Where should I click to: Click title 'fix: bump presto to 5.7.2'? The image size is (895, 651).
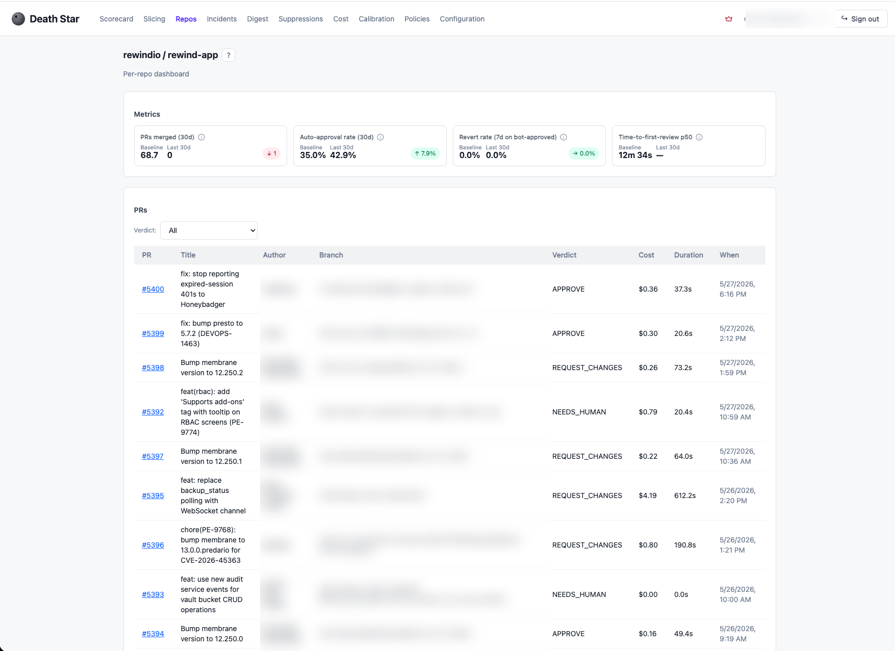coord(212,333)
